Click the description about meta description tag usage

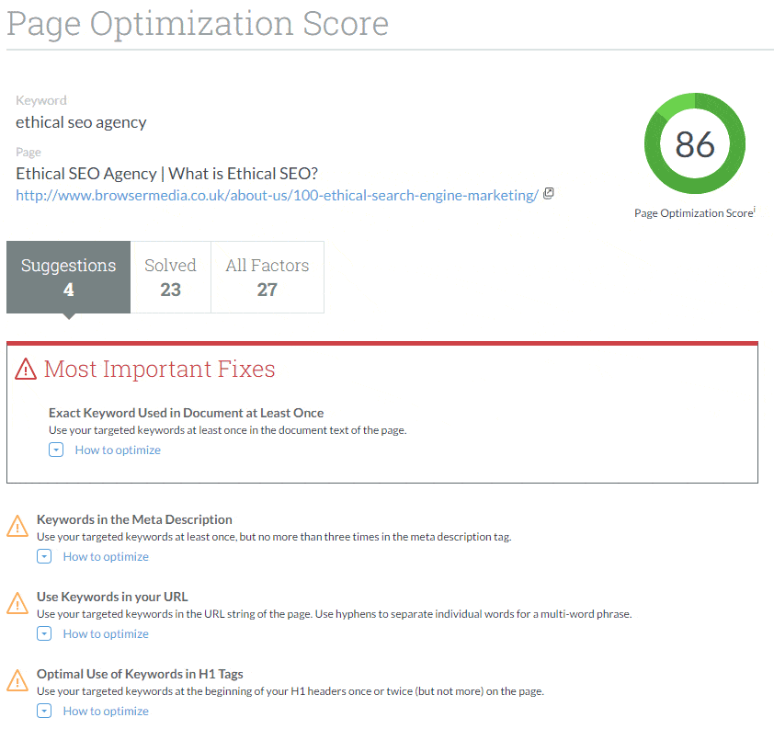click(274, 537)
